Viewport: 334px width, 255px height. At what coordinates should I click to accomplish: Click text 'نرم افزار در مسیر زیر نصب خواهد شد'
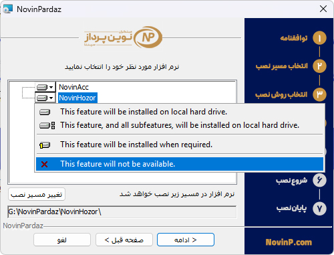point(177,194)
